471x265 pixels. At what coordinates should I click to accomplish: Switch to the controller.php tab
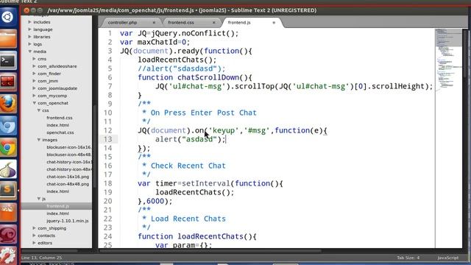[123, 23]
